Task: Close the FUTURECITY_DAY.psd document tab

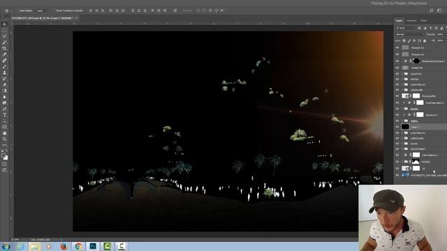Action: [76, 18]
